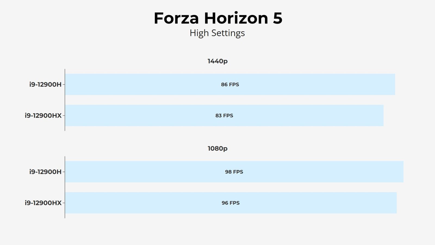
Task: Click the 1440p section heading
Action: tap(217, 61)
